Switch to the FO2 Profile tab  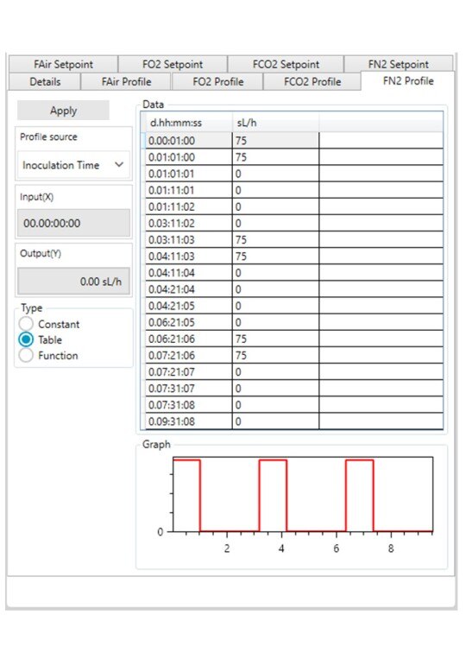[217, 81]
